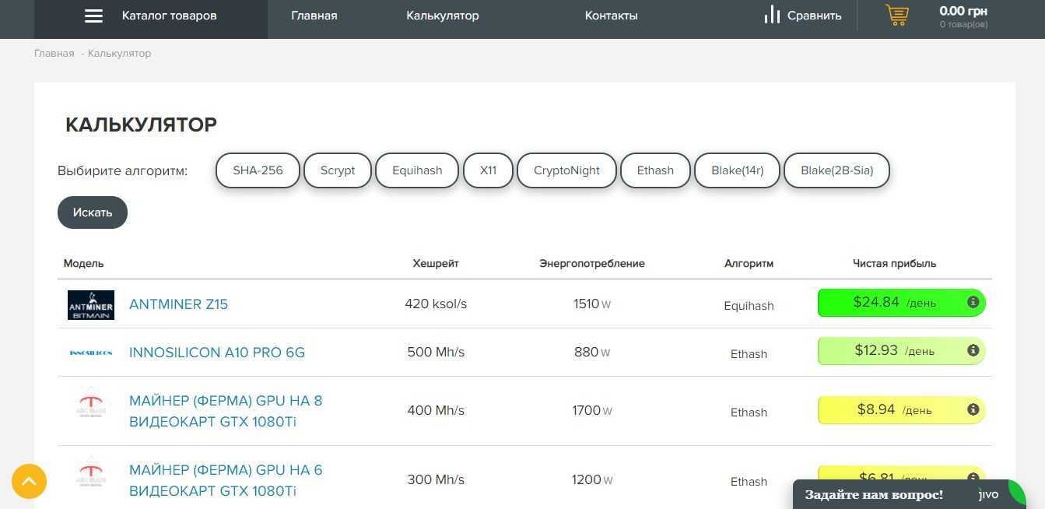Open the 8-card GTX 1080Ti miner thumbnail
This screenshot has width=1045, height=509.
click(91, 404)
